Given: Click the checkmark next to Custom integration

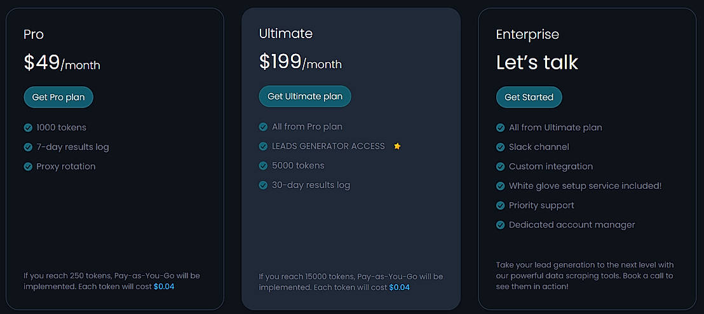Looking at the screenshot, I should (501, 167).
